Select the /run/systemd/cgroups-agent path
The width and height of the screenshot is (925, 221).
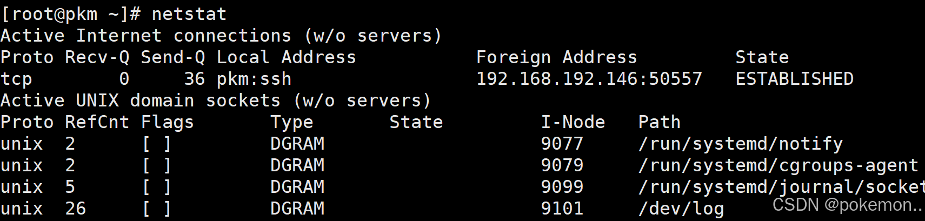coord(778,166)
